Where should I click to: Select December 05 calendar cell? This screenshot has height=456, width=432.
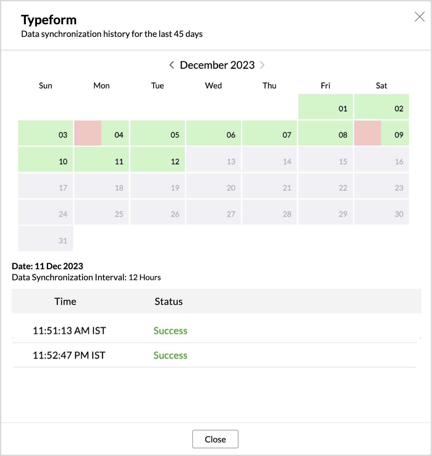click(x=157, y=133)
